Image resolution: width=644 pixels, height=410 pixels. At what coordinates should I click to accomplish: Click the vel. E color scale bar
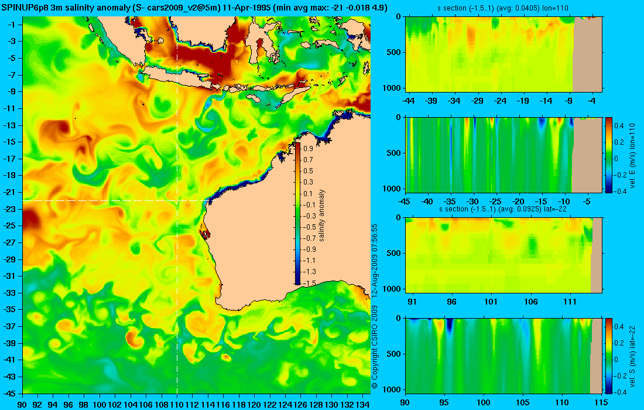pyautogui.click(x=609, y=155)
